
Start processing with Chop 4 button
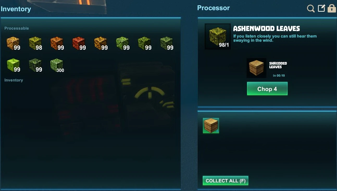[x=267, y=89]
